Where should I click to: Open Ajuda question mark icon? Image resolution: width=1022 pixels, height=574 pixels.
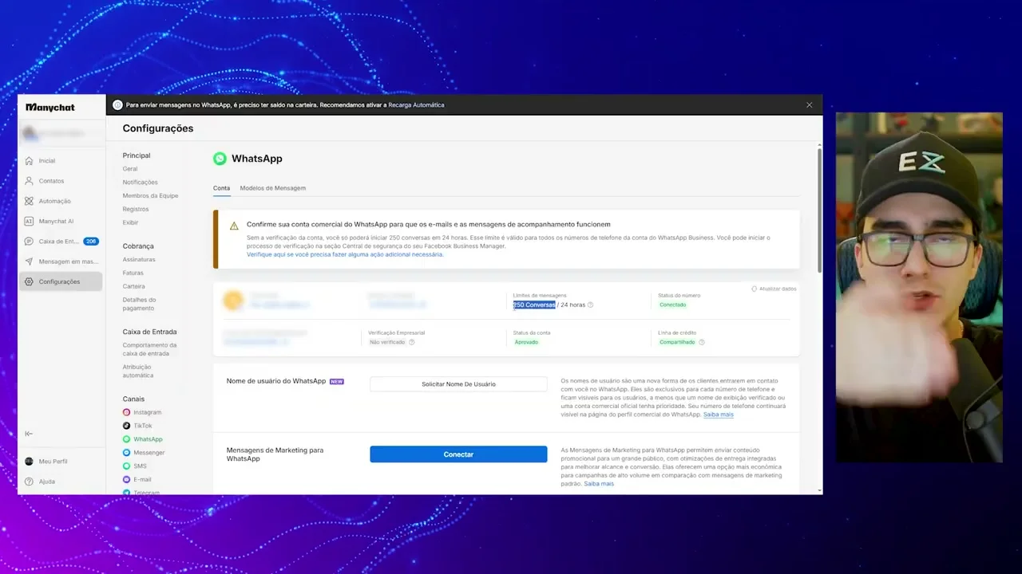tap(30, 482)
